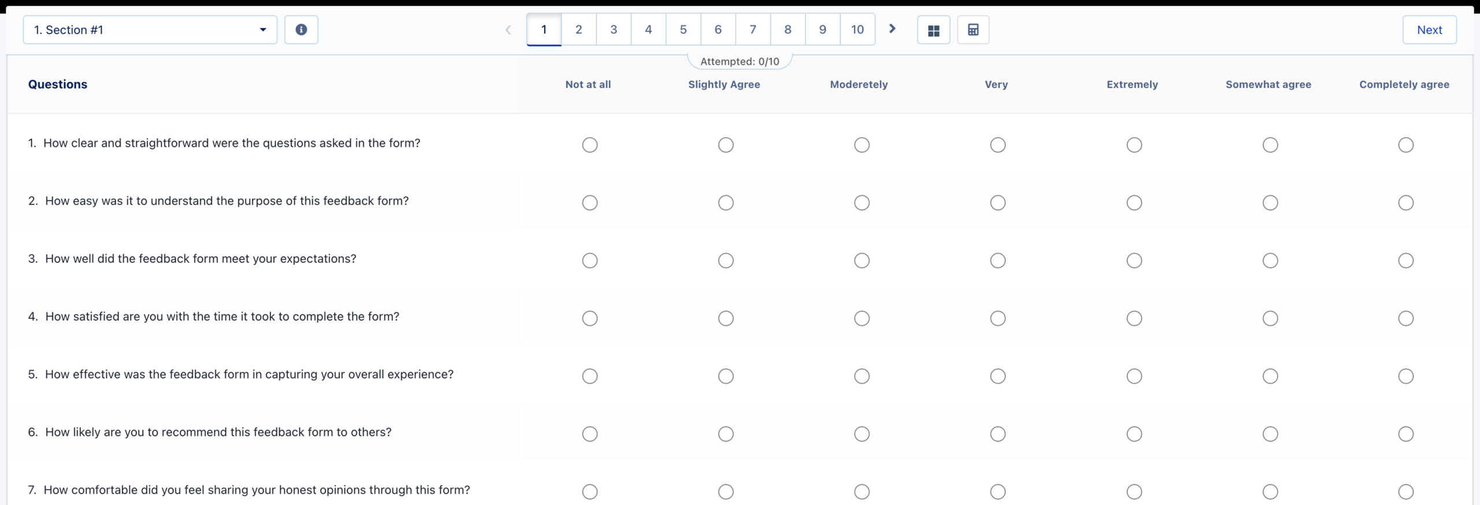The height and width of the screenshot is (505, 1480).
Task: Click the Next button
Action: pyautogui.click(x=1429, y=30)
